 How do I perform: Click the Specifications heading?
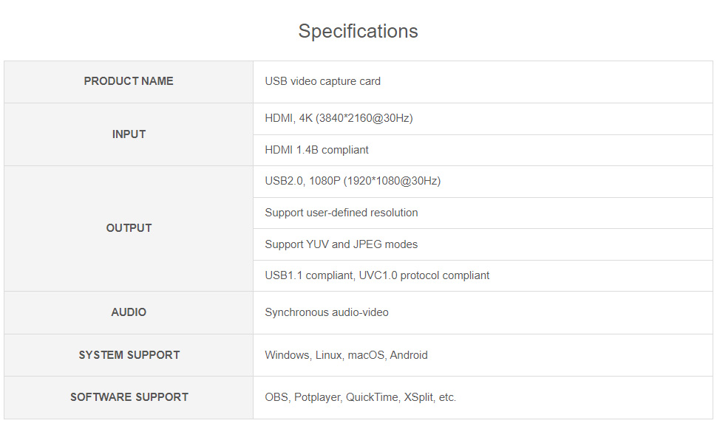click(x=358, y=32)
